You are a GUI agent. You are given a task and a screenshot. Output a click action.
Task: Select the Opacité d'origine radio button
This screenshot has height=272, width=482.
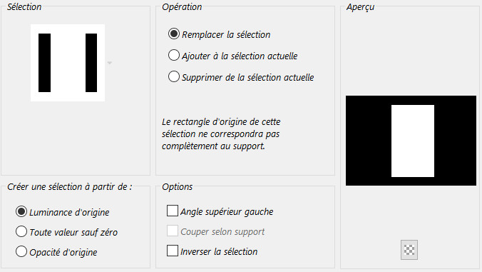[x=21, y=251]
